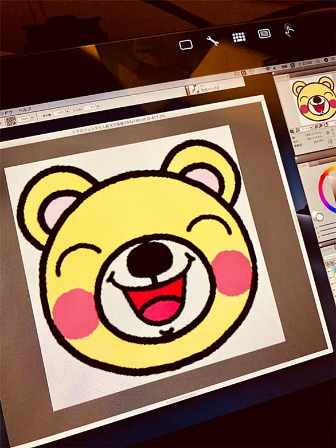Open the dropdown arrow next to the 0% field
The image size is (336, 448).
tap(97, 106)
